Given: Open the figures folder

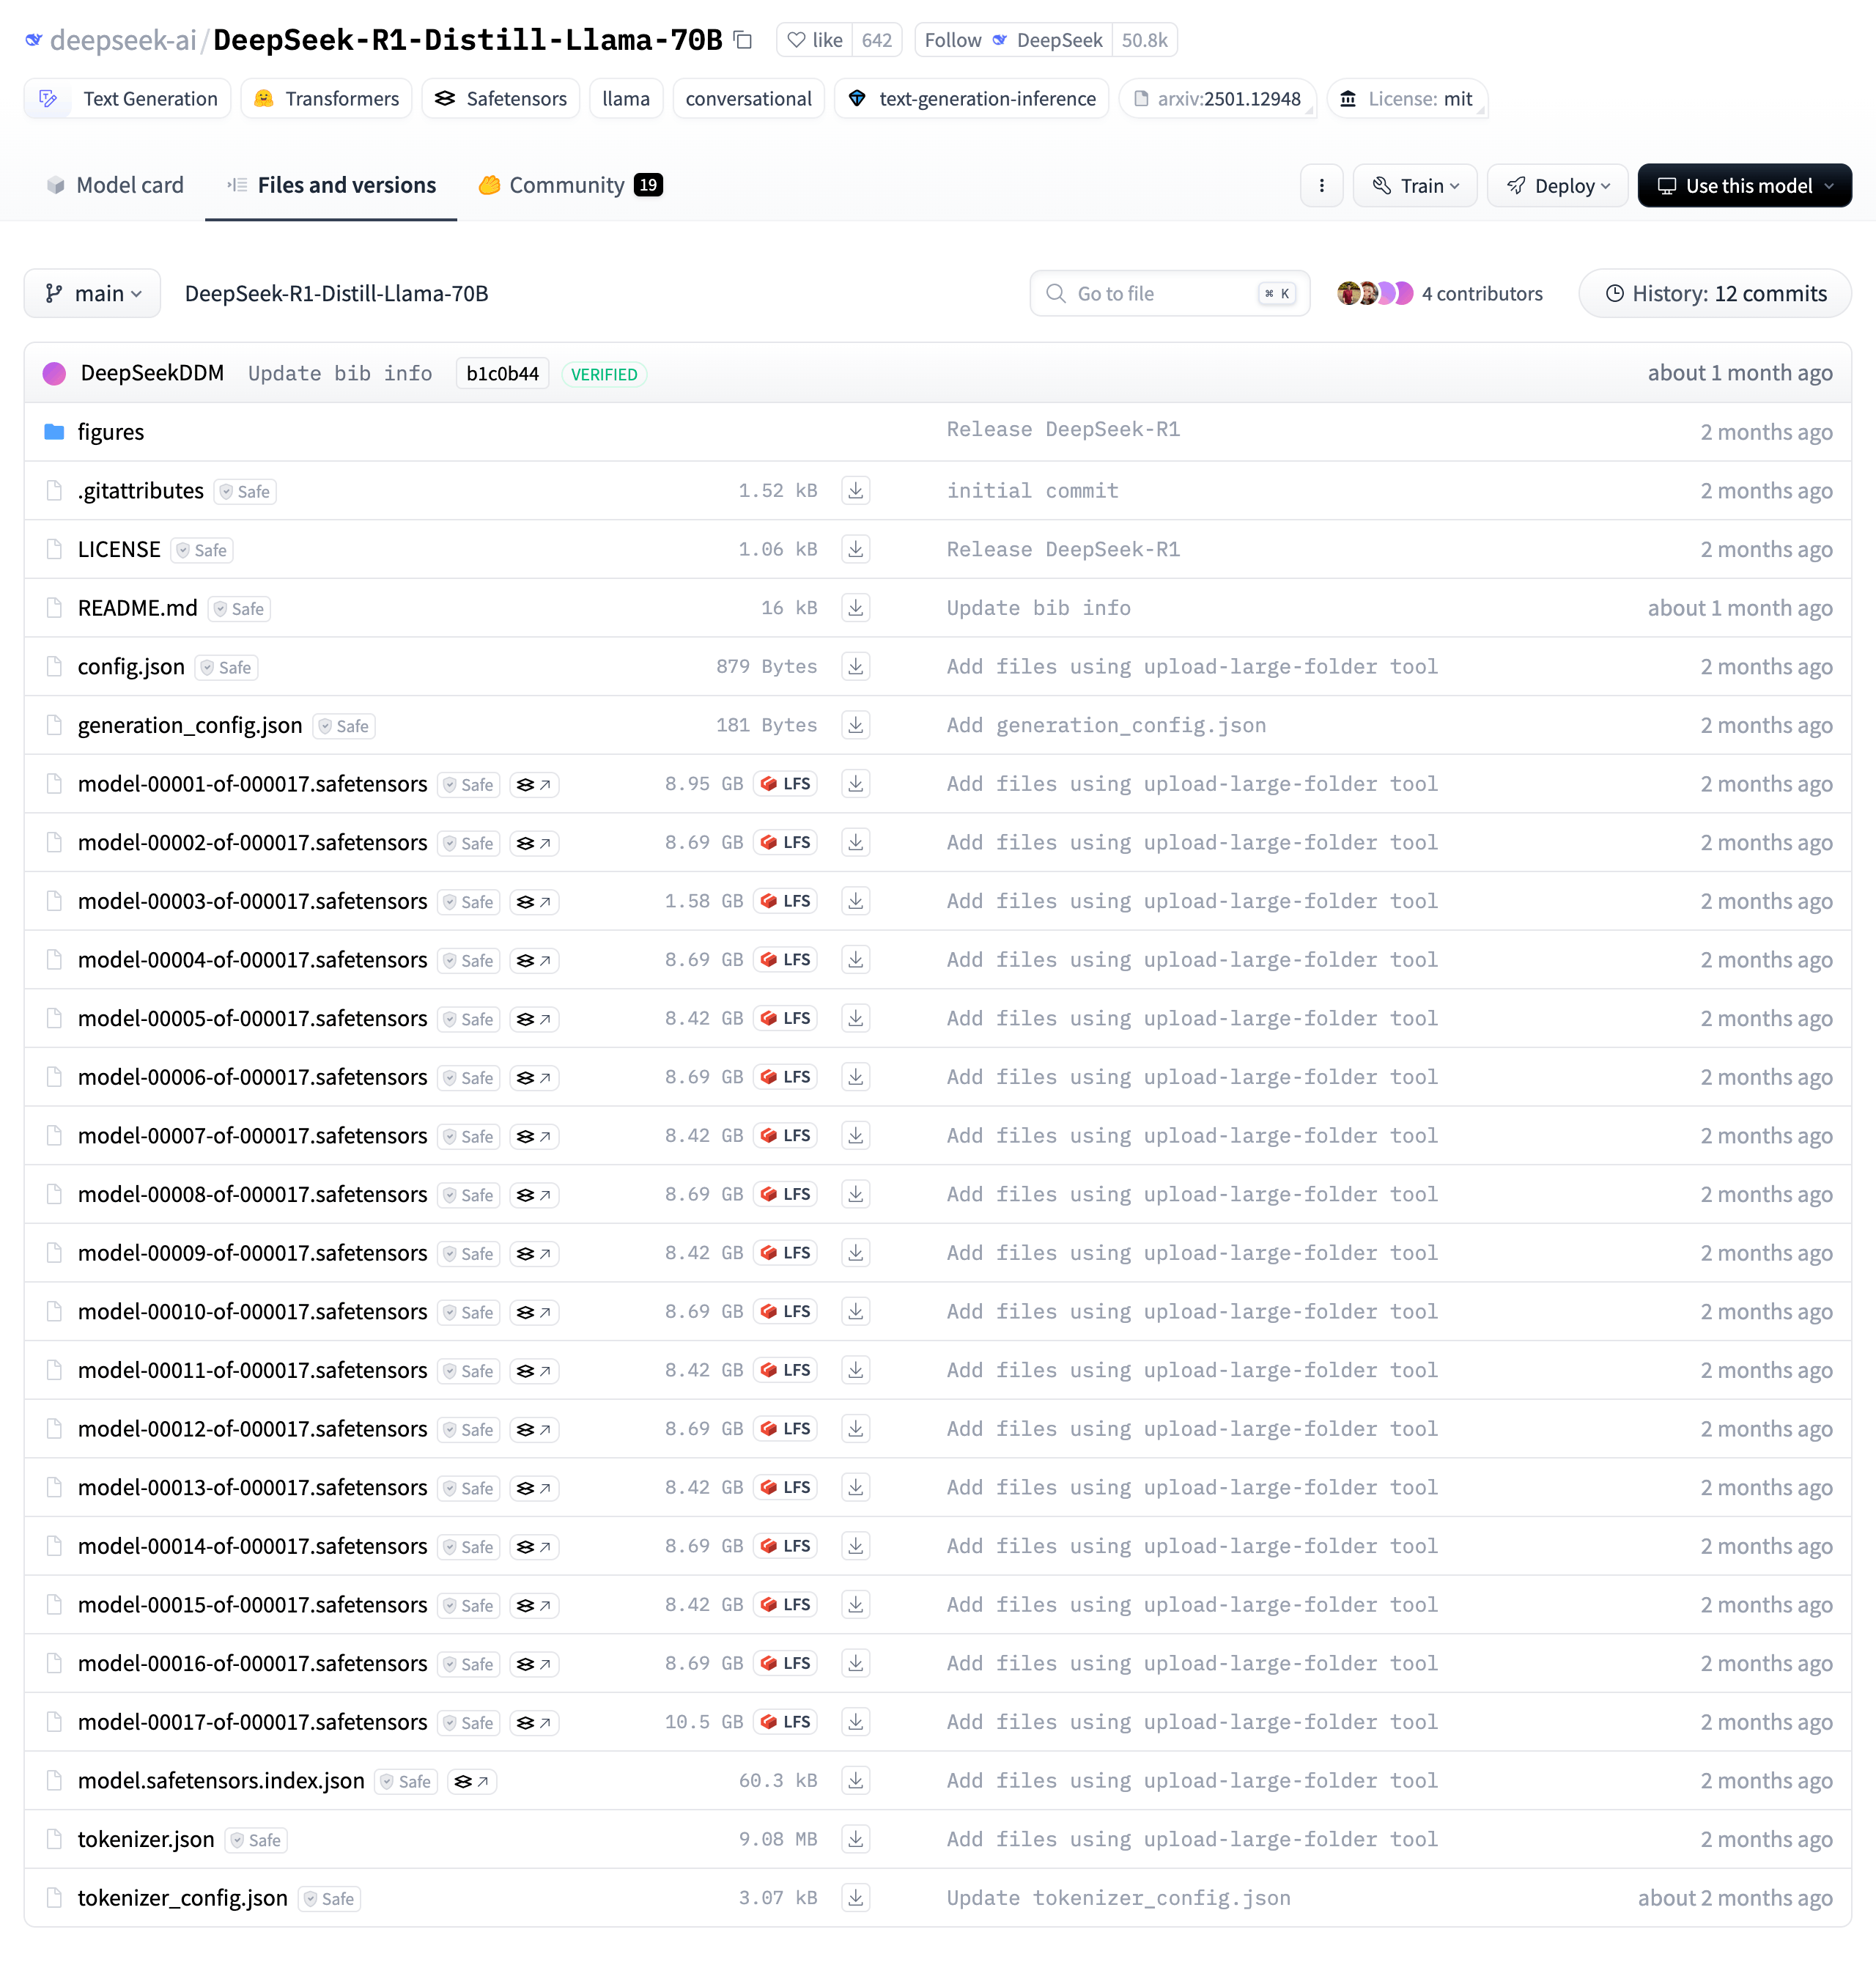Looking at the screenshot, I should tap(110, 432).
